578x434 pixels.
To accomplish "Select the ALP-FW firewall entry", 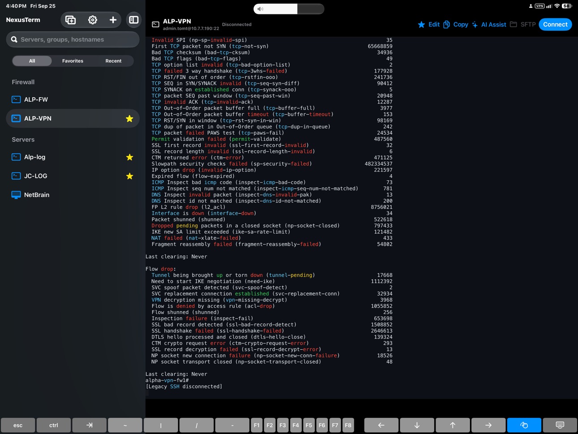I will [73, 100].
